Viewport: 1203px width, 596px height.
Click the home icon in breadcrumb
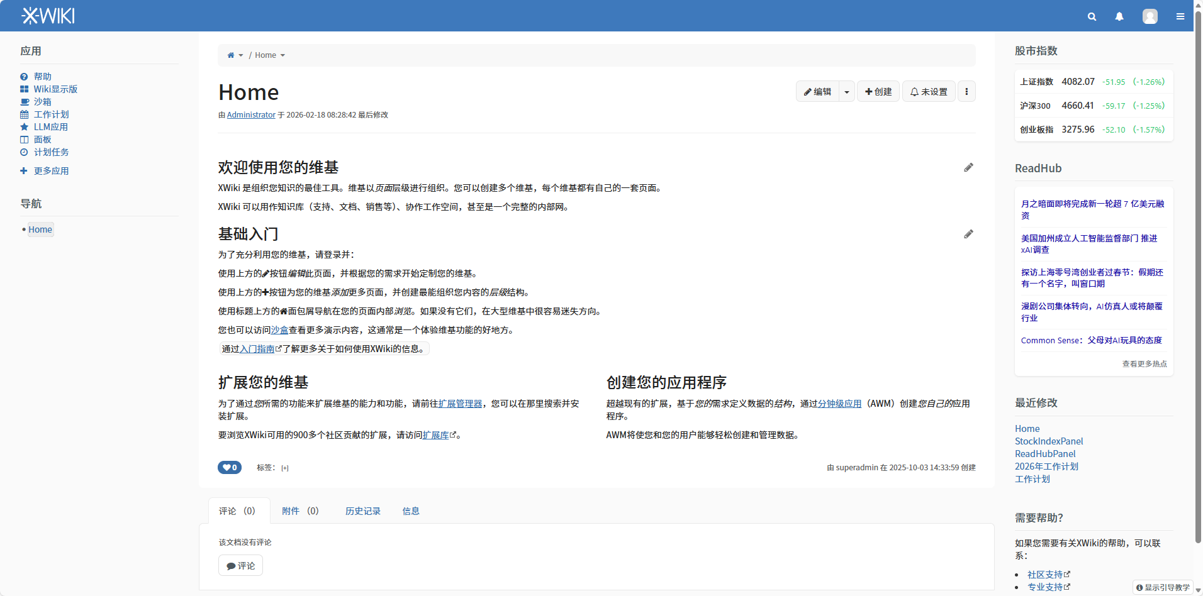tap(231, 55)
